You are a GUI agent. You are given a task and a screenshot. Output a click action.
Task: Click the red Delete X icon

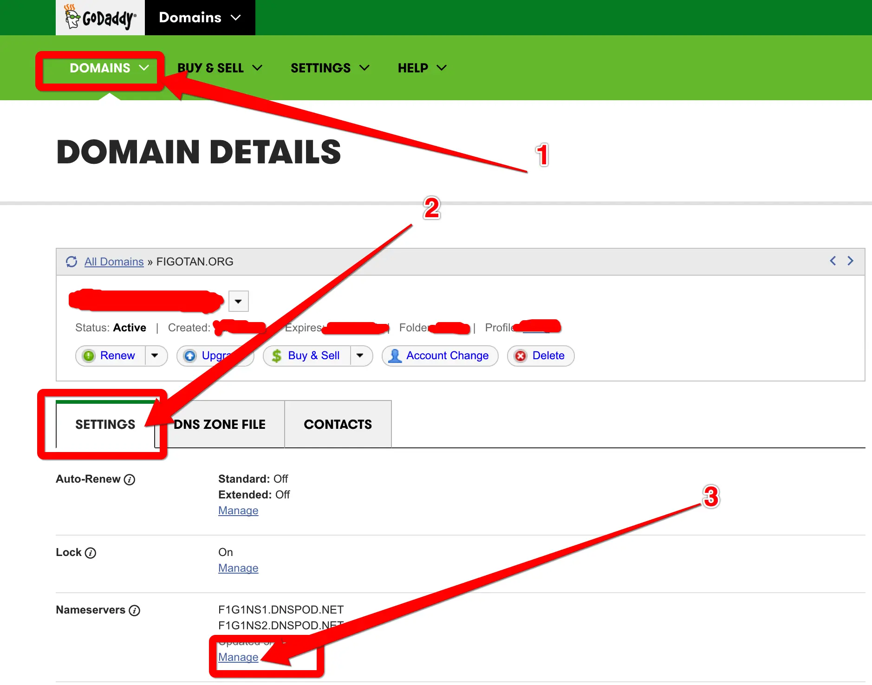[521, 356]
